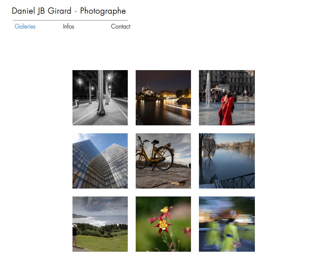The width and height of the screenshot is (330, 258).
Task: Open the woman in red coat photo
Action: 227,98
